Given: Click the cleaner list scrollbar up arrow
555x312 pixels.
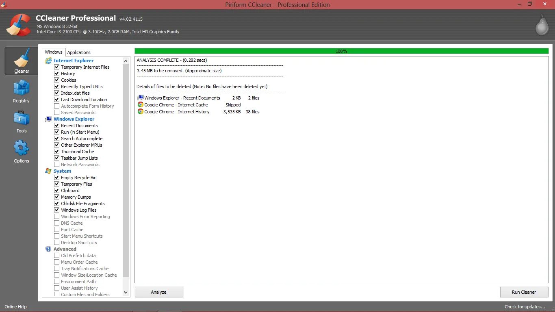Looking at the screenshot, I should (x=126, y=61).
